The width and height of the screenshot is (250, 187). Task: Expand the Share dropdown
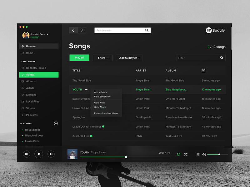[x=102, y=58]
